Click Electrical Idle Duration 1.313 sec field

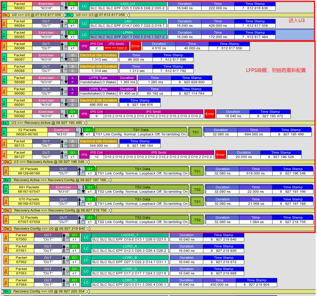99,58
